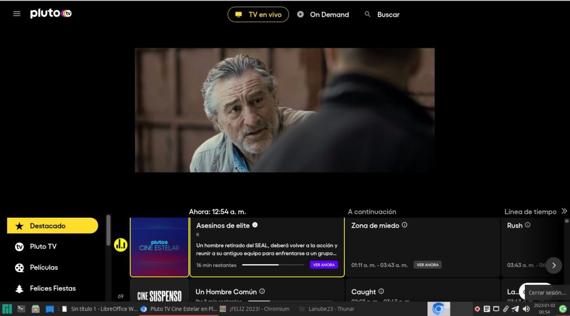Viewport: 570px width, 316px height.
Task: Advance guide with right arrow button
Action: click(553, 265)
